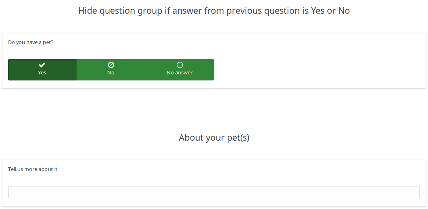Viewport: 428px width, 209px height.
Task: Click the "About your pet(s)" group heading
Action: point(214,138)
